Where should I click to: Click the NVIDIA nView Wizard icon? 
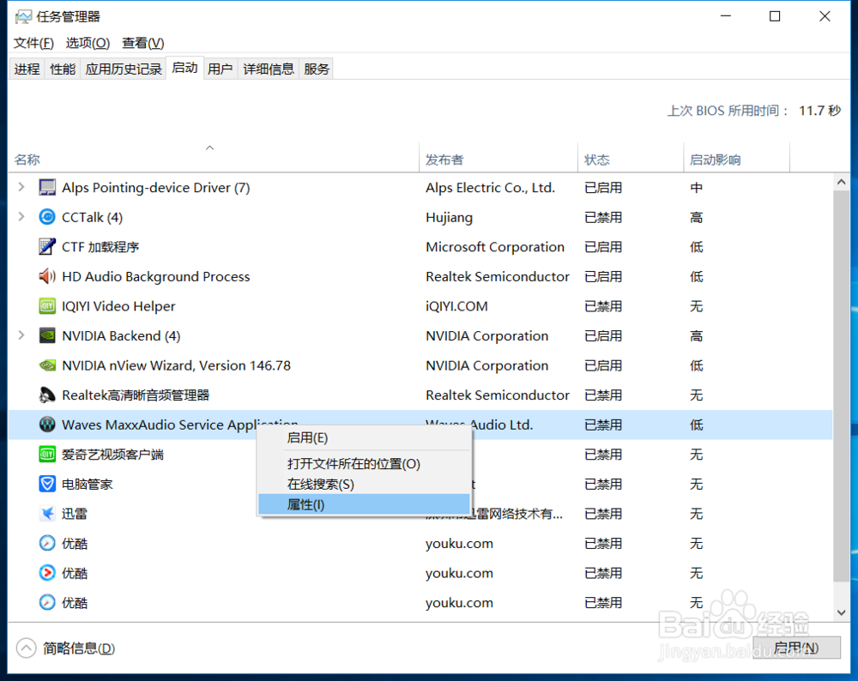pyautogui.click(x=47, y=365)
